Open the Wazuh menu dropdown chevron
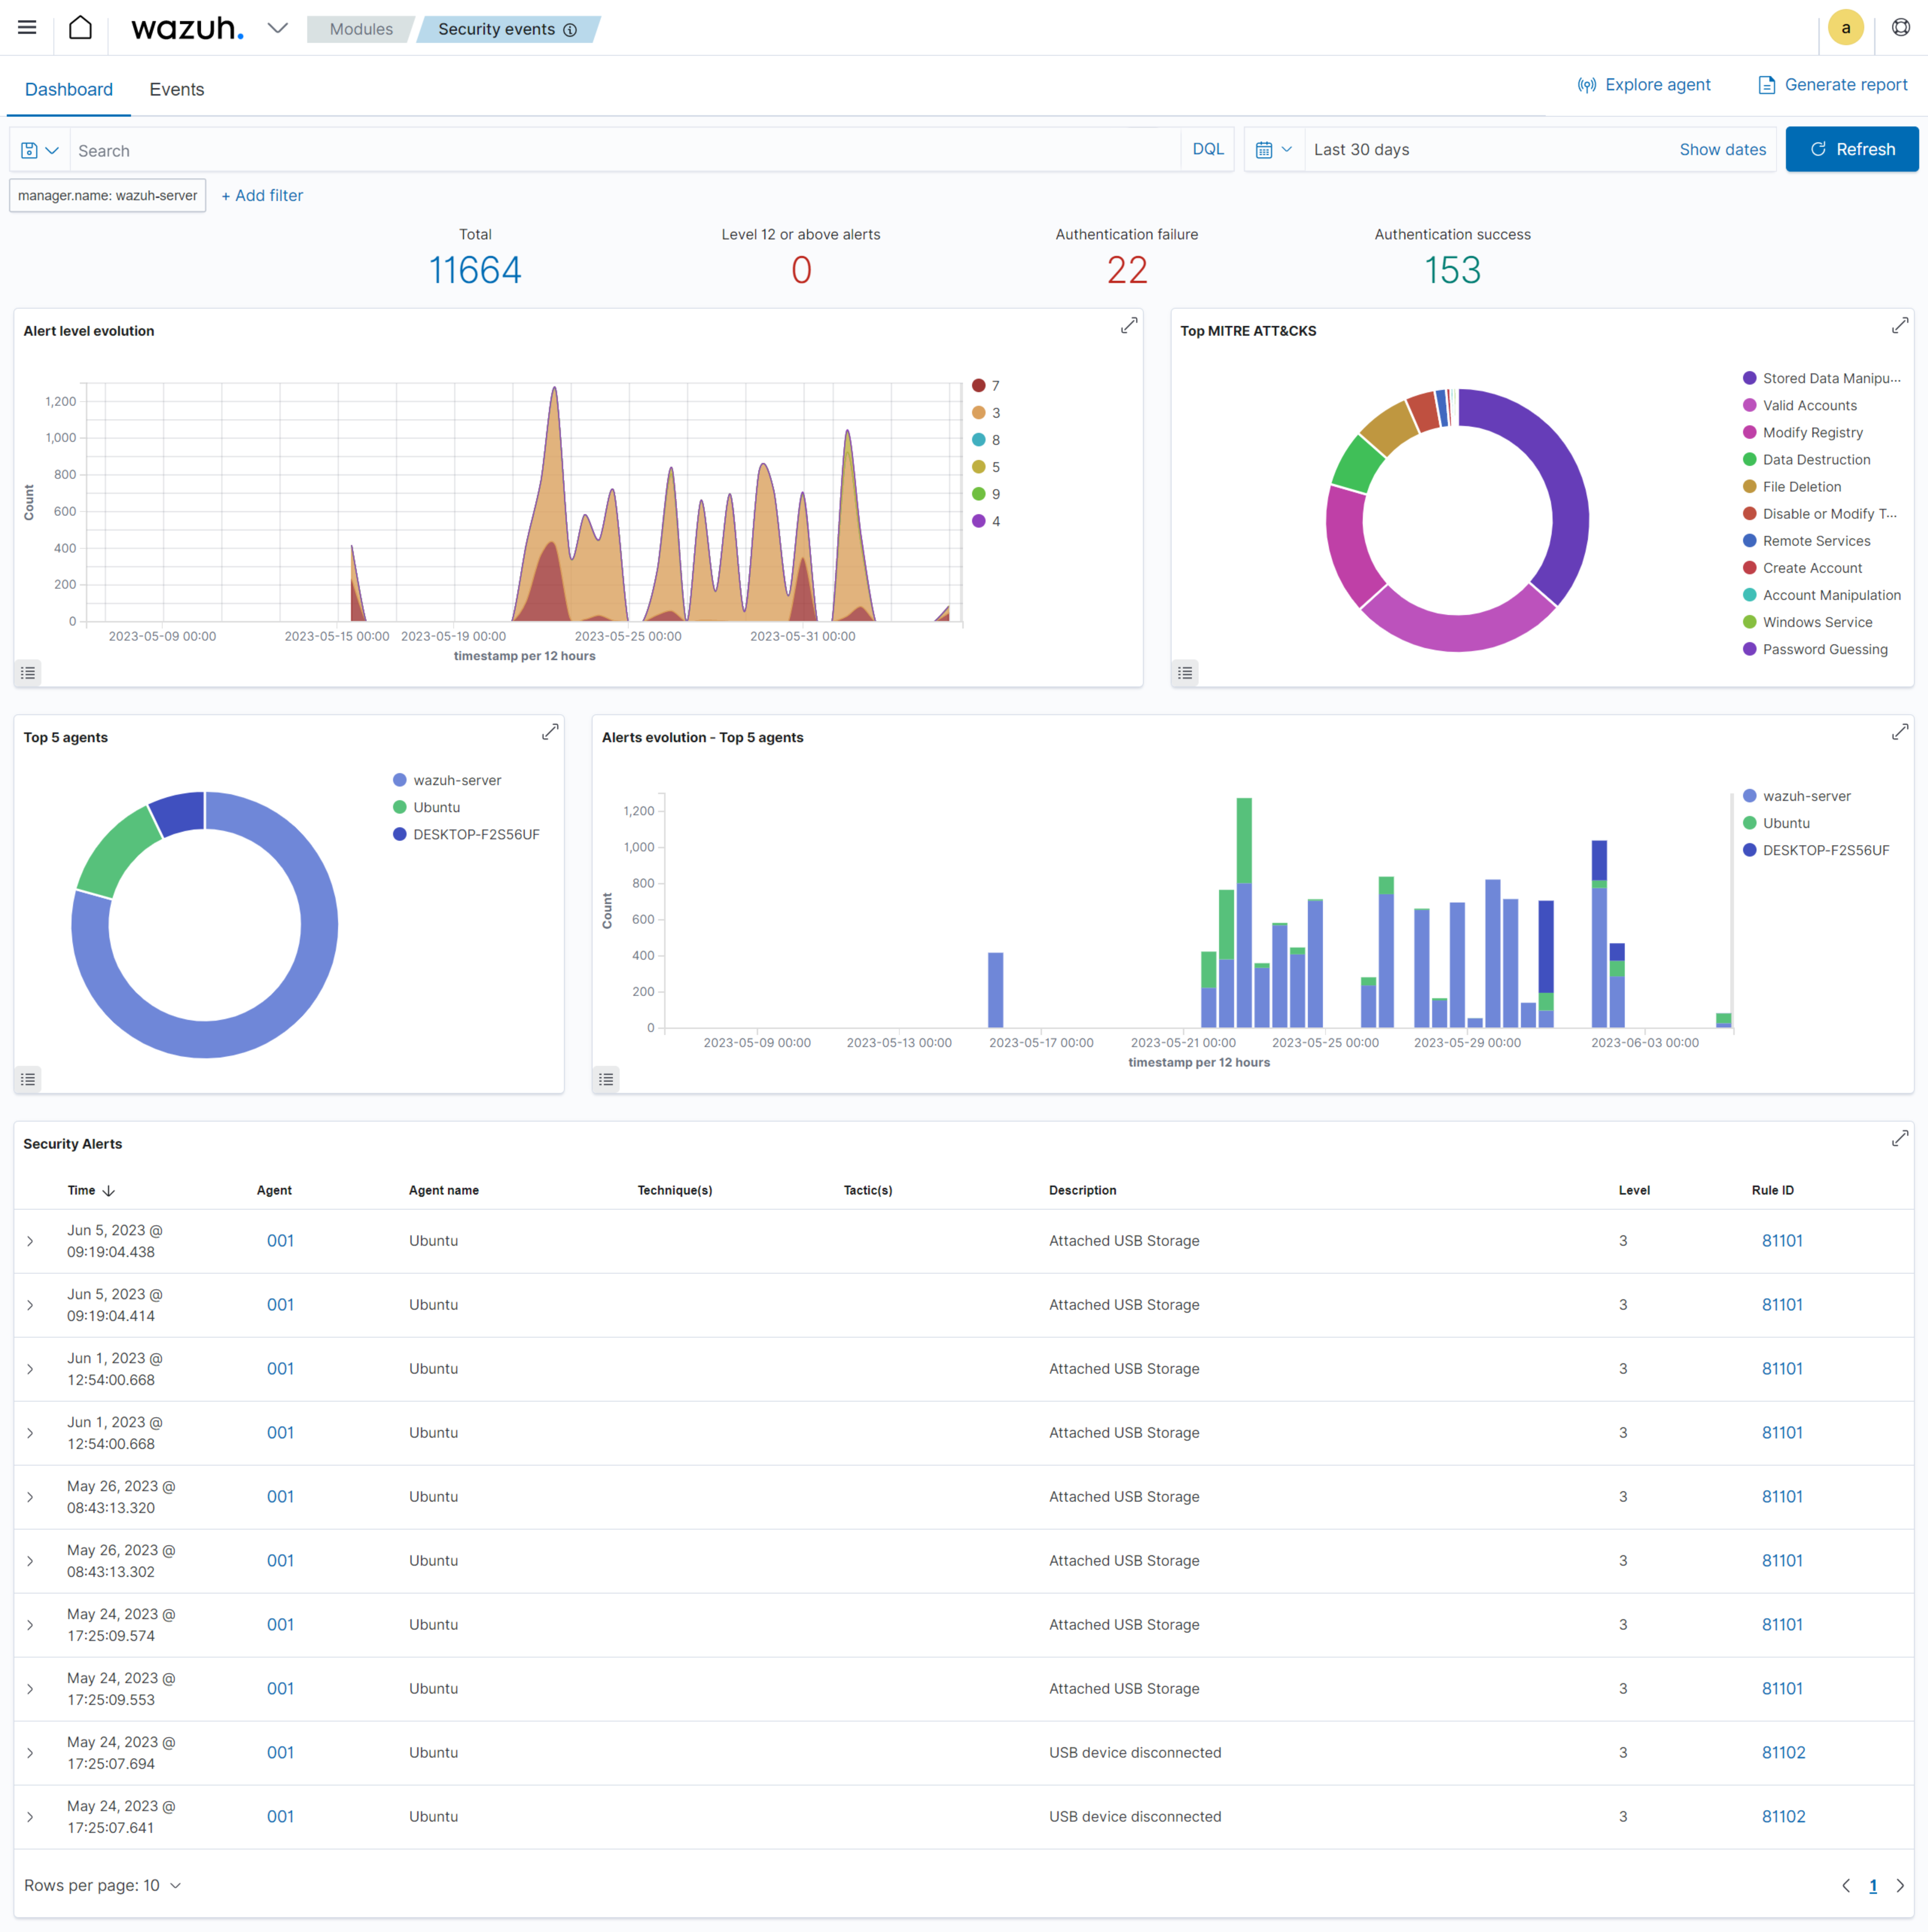1928x1932 pixels. [277, 28]
